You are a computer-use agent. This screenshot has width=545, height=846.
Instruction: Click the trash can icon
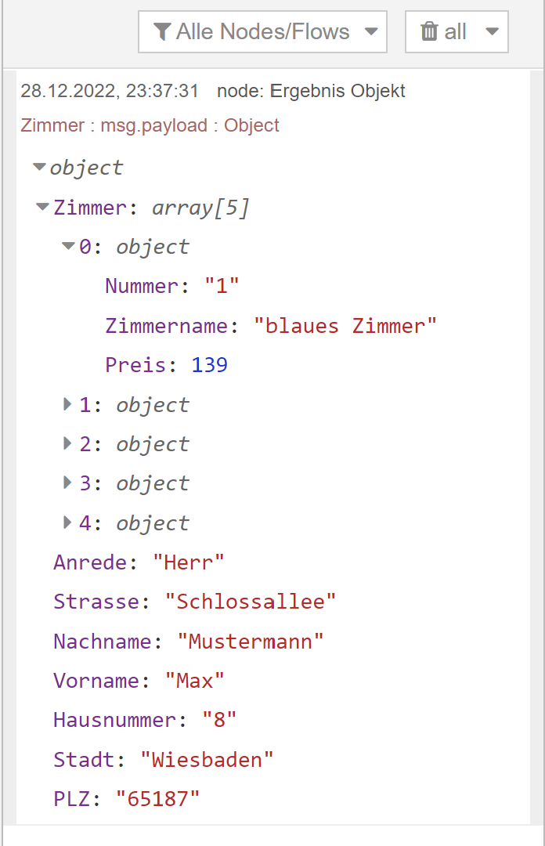[429, 32]
